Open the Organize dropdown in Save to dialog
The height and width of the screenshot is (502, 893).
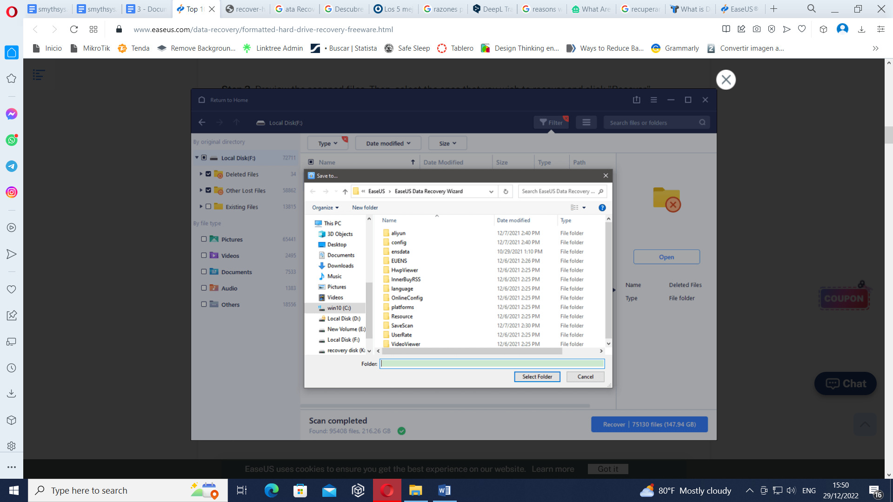325,208
